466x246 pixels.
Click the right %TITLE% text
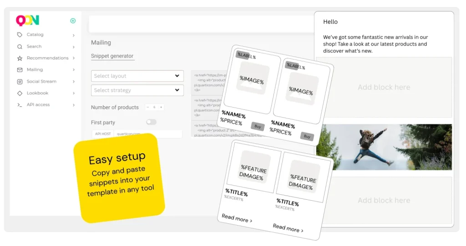point(288,202)
